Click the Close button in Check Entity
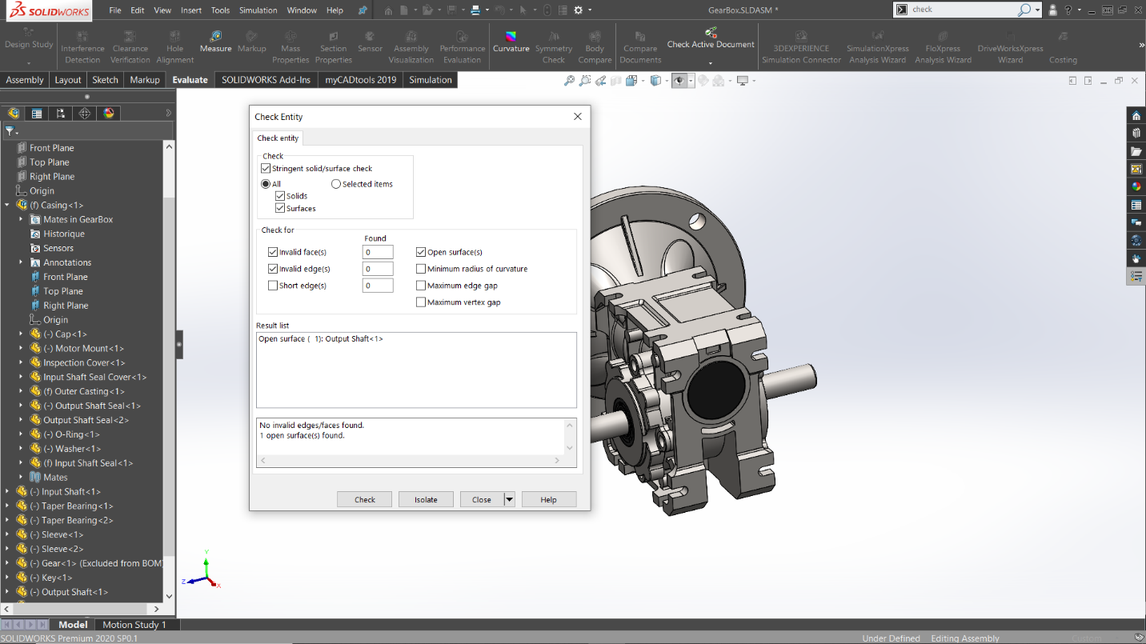 coord(482,499)
